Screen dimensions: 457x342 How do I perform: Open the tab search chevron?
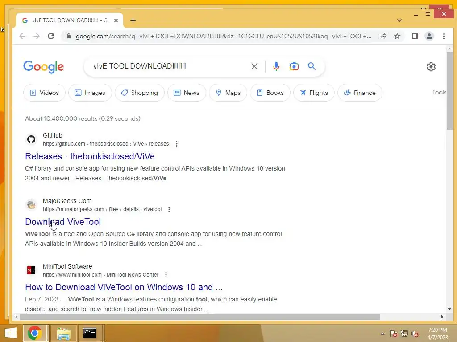click(x=399, y=20)
